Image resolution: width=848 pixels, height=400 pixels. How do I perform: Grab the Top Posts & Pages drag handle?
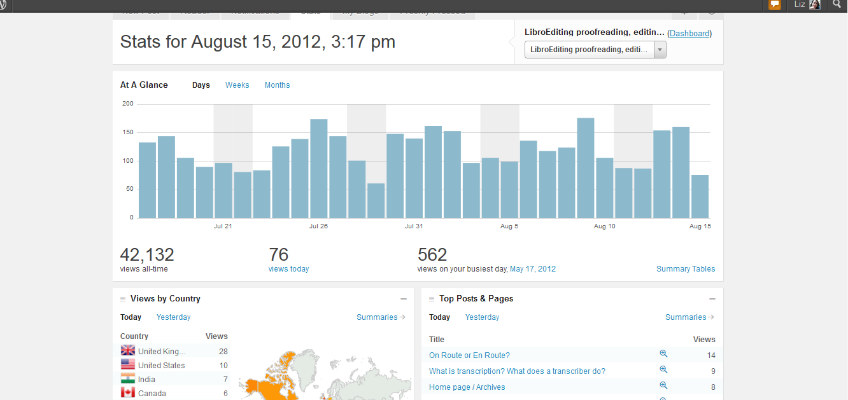432,299
